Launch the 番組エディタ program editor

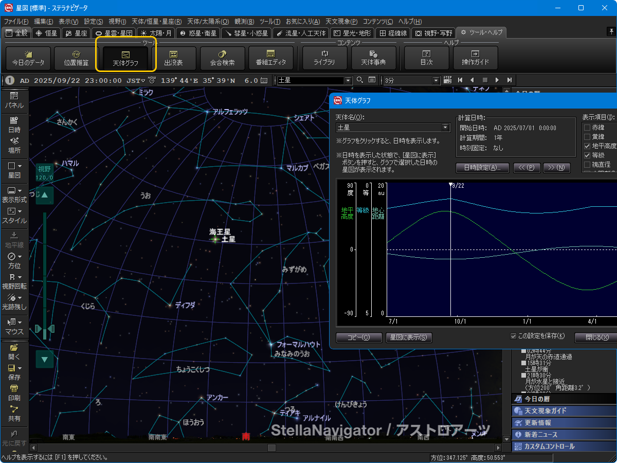(270, 58)
